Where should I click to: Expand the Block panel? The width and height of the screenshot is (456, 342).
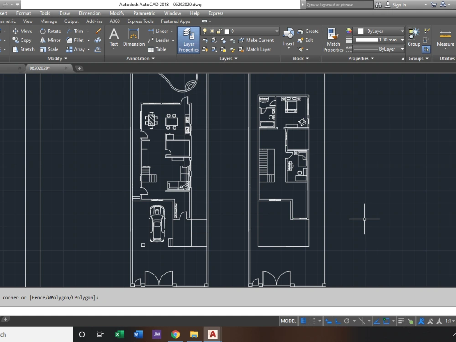coord(301,58)
